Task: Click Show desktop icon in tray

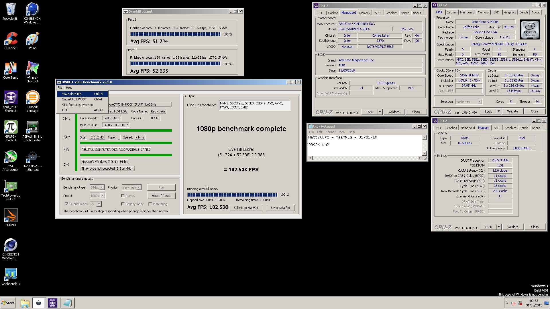Action: coord(547,303)
